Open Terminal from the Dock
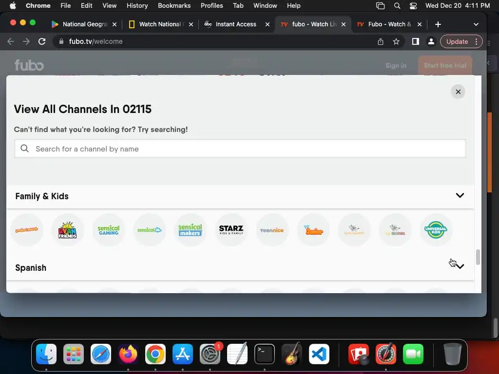The height and width of the screenshot is (374, 499). (265, 354)
